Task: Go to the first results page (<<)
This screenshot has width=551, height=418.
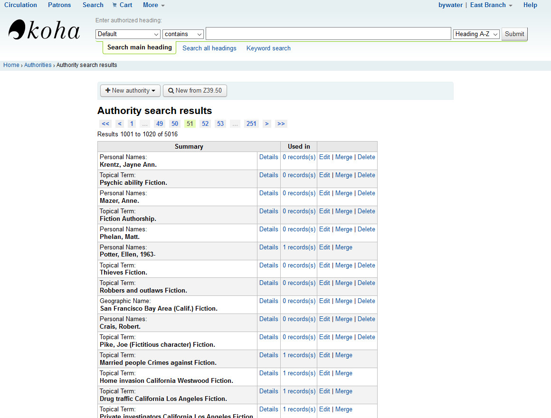Action: (105, 124)
